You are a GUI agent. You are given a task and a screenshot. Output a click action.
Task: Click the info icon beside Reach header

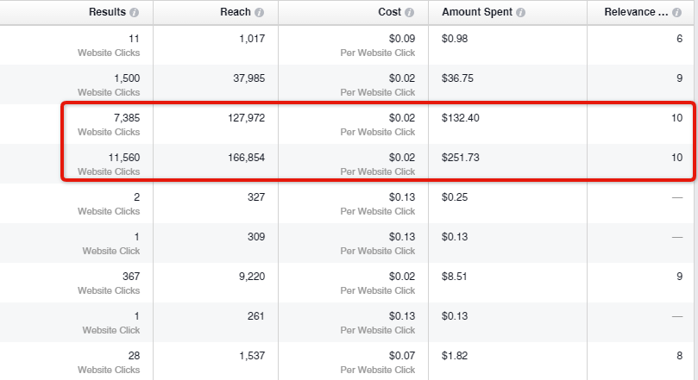[259, 12]
